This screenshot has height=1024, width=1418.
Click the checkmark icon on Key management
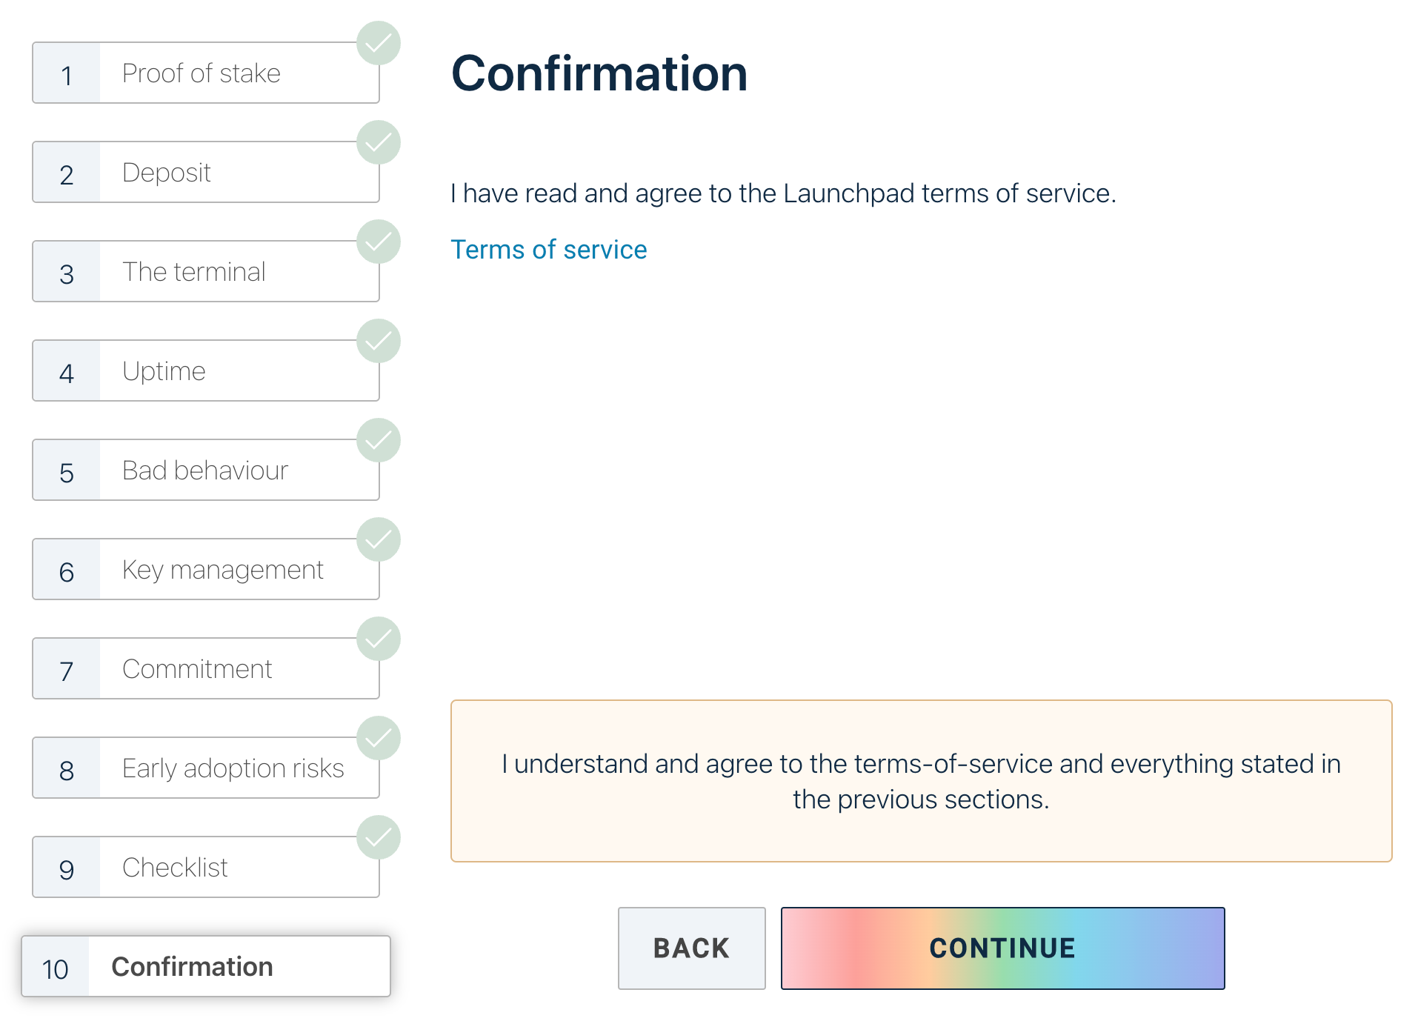[379, 539]
